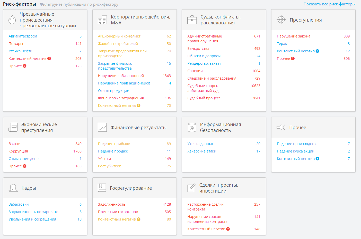This screenshot has width=361, height=239.
Task: Click the crosshair icon next to Преступления
Action: (x=281, y=20)
